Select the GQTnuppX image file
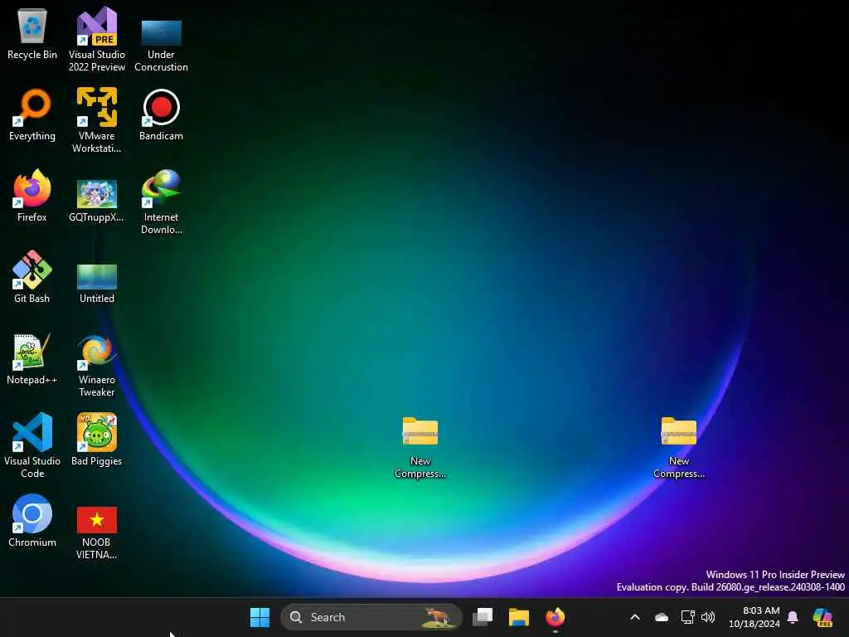Screen dimensions: 849x637 pyautogui.click(x=96, y=201)
